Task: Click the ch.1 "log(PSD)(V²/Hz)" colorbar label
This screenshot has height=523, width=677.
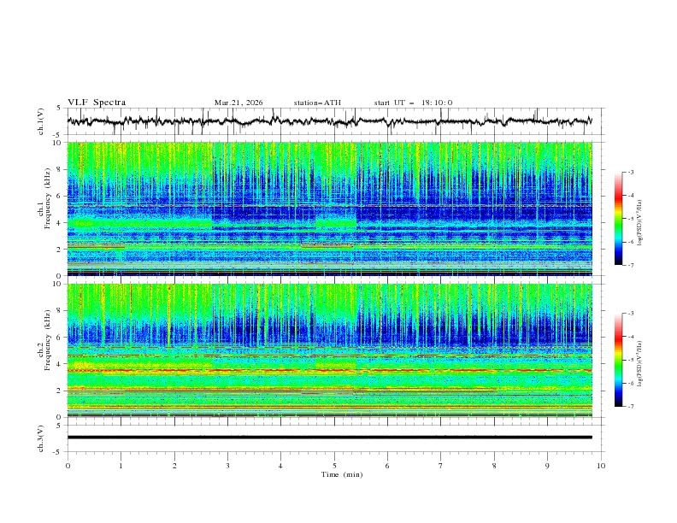Action: pos(640,223)
